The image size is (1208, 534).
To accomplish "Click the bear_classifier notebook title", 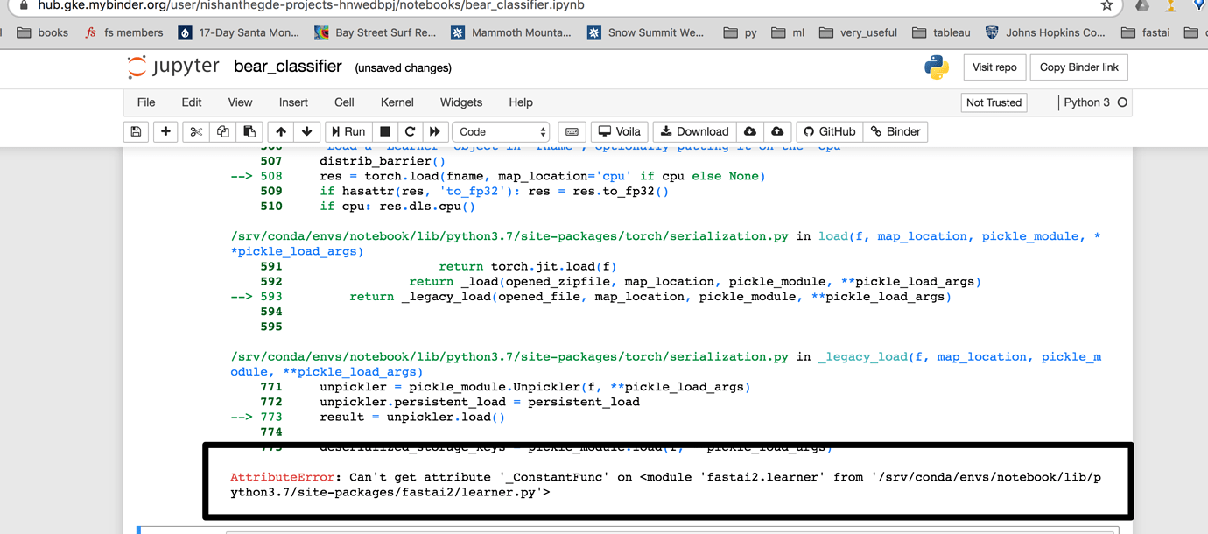I will pyautogui.click(x=287, y=67).
